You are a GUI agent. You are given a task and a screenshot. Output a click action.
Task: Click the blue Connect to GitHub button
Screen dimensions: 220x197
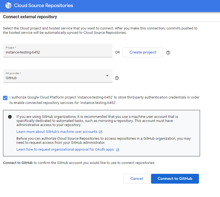point(175,179)
